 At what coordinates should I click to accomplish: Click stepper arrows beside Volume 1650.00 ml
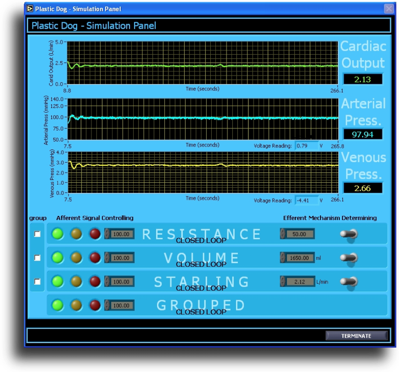(x=283, y=258)
